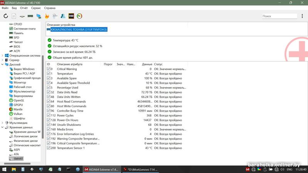Collapse the Дисплей tree node
Screen dimensions: 308x173
[x=2, y=65]
